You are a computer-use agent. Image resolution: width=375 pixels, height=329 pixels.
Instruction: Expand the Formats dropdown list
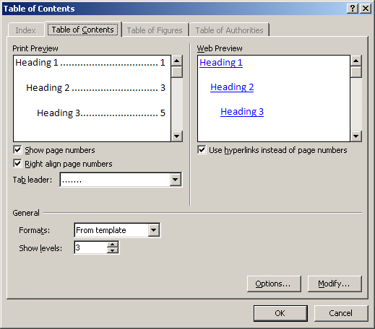(154, 230)
